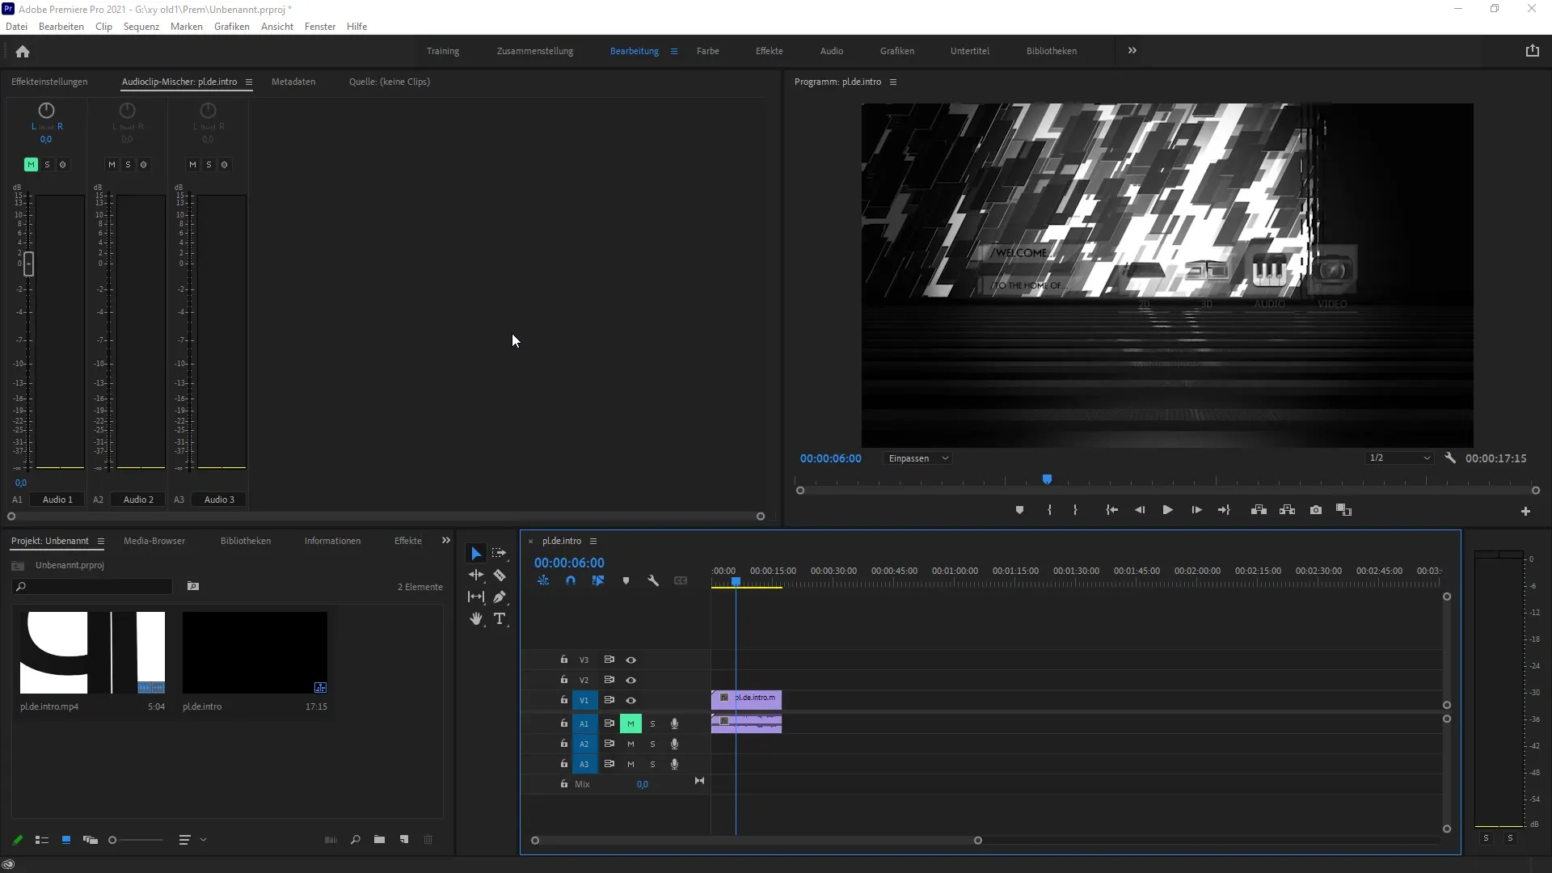Go to Out point button
This screenshot has width=1552, height=873.
click(1224, 511)
